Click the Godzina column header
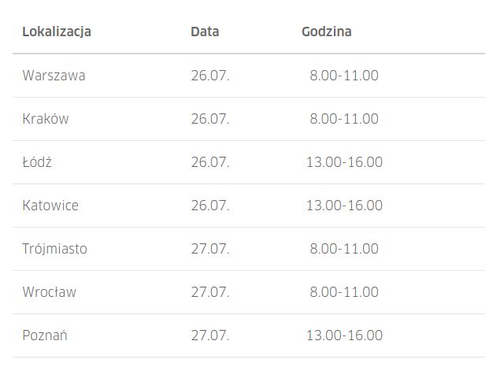Image resolution: width=500 pixels, height=378 pixels. (x=326, y=32)
